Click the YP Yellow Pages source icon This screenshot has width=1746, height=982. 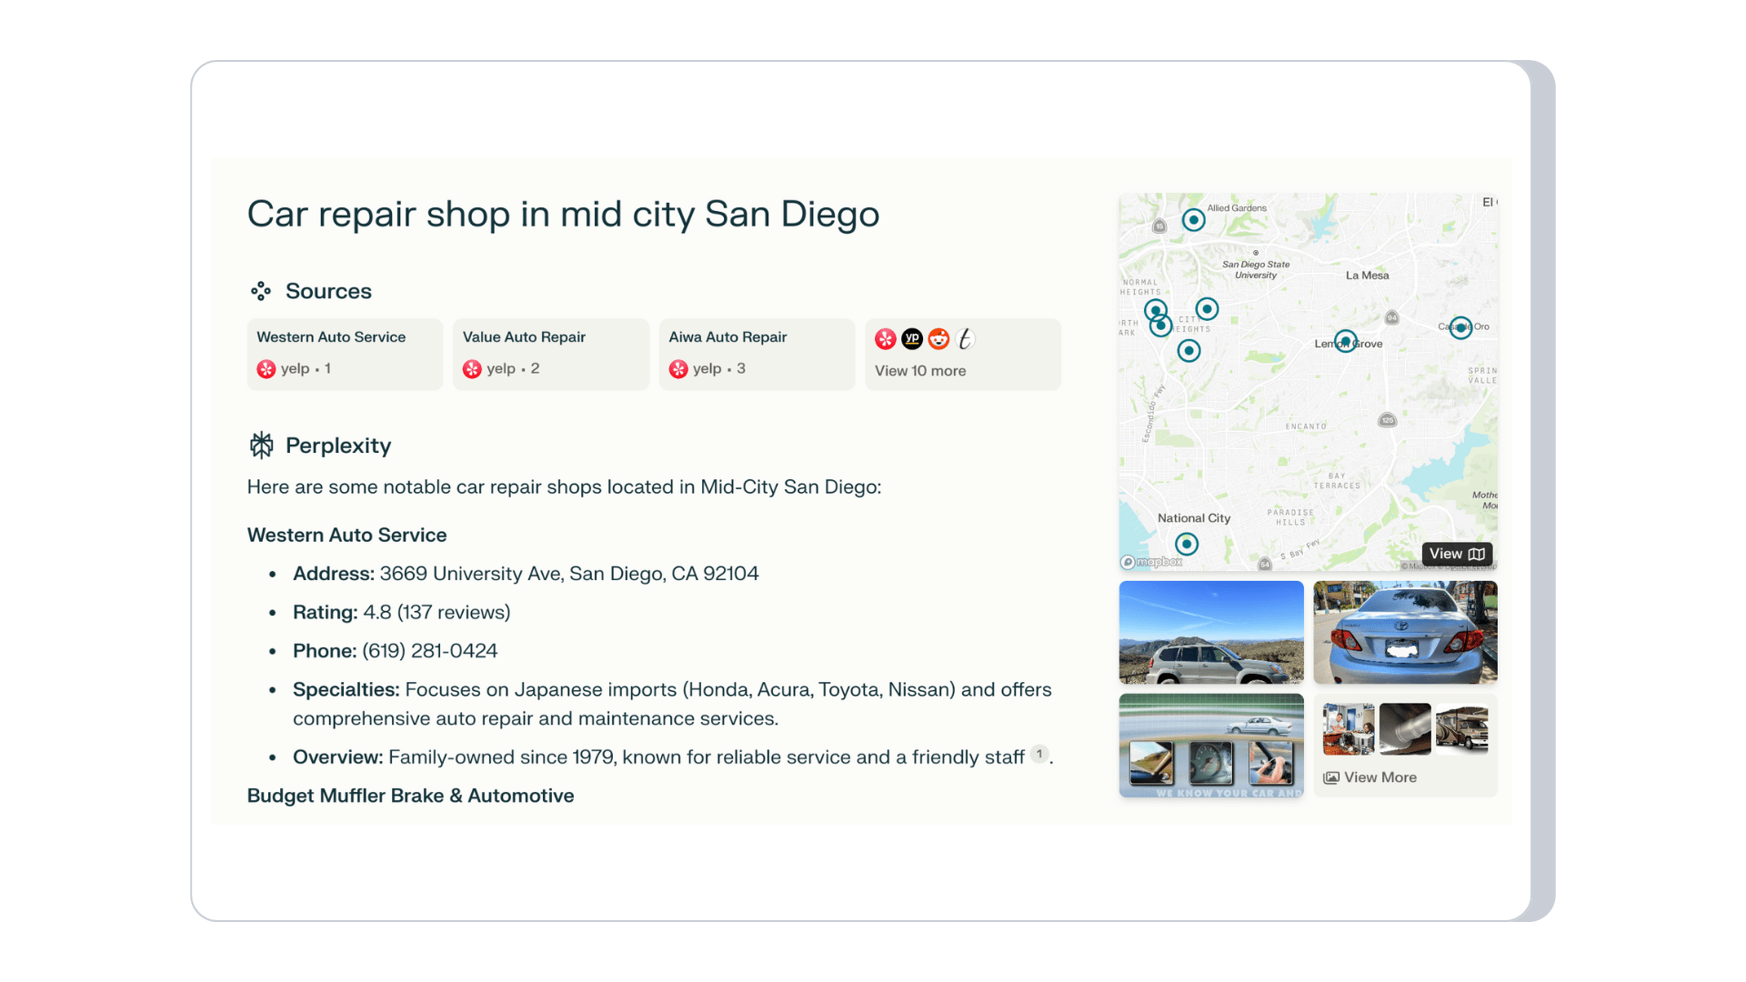912,339
